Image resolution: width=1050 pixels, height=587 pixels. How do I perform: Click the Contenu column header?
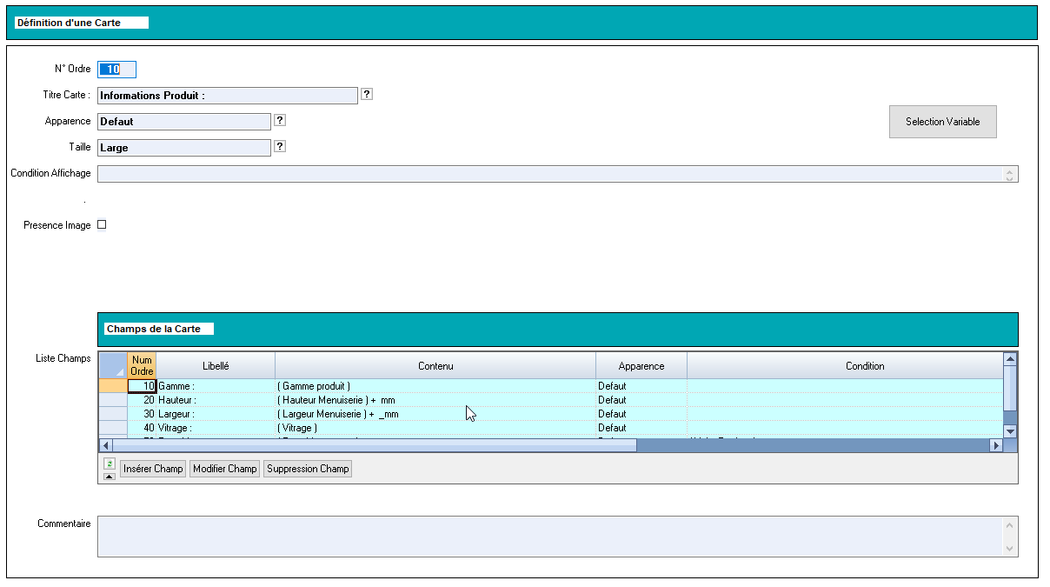[x=435, y=366]
